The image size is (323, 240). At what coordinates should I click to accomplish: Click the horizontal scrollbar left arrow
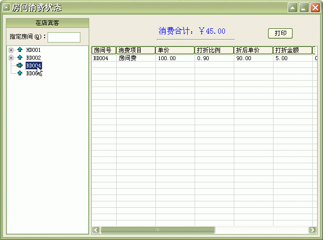[96, 230]
